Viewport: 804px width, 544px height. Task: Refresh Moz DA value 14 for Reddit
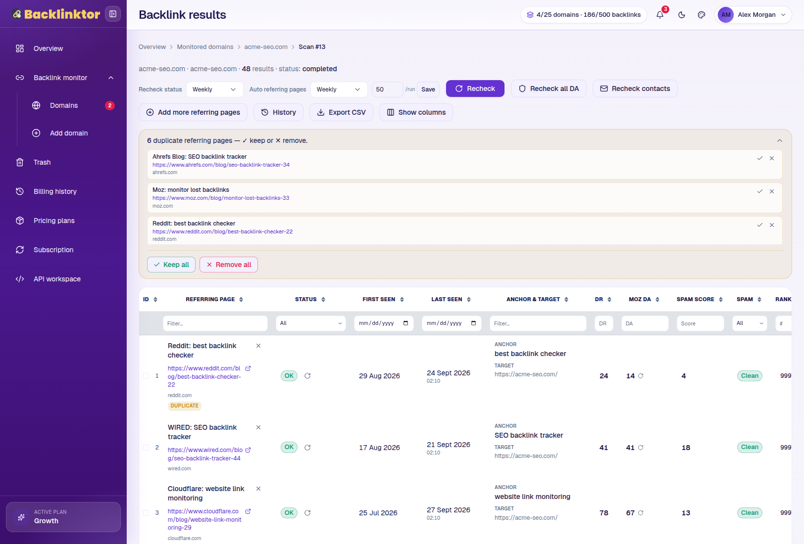pos(641,376)
